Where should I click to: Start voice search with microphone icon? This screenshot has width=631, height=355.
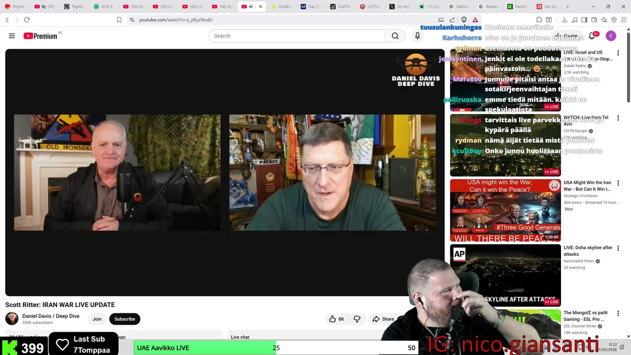coord(418,36)
